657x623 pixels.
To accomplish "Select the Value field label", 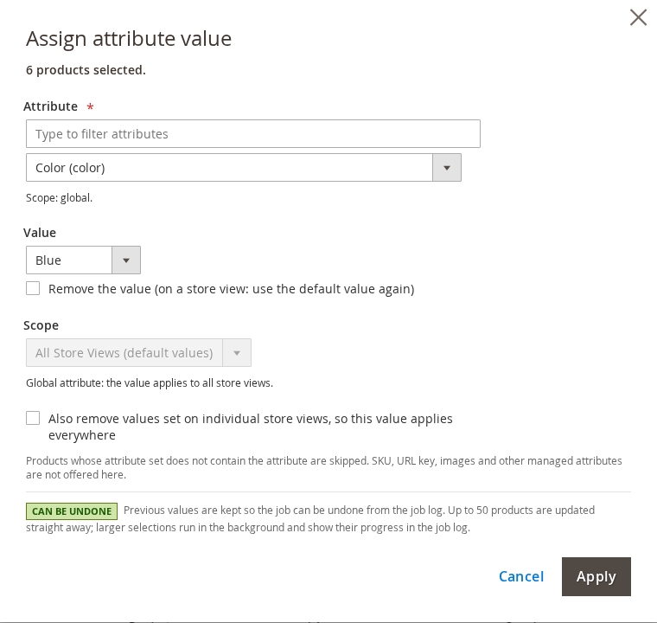I will tap(40, 233).
